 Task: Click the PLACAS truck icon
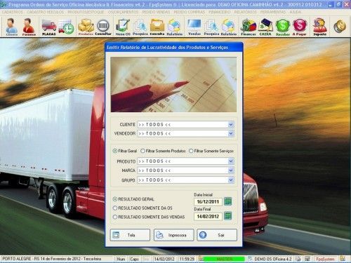pyautogui.click(x=49, y=27)
